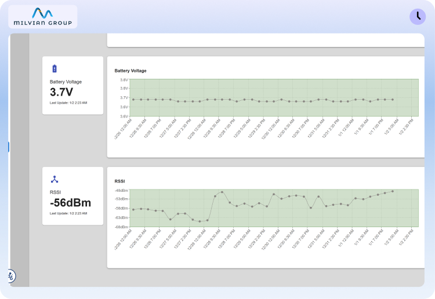Click the lowest RSSI point near 12/28 12:00 AM

click(x=200, y=221)
